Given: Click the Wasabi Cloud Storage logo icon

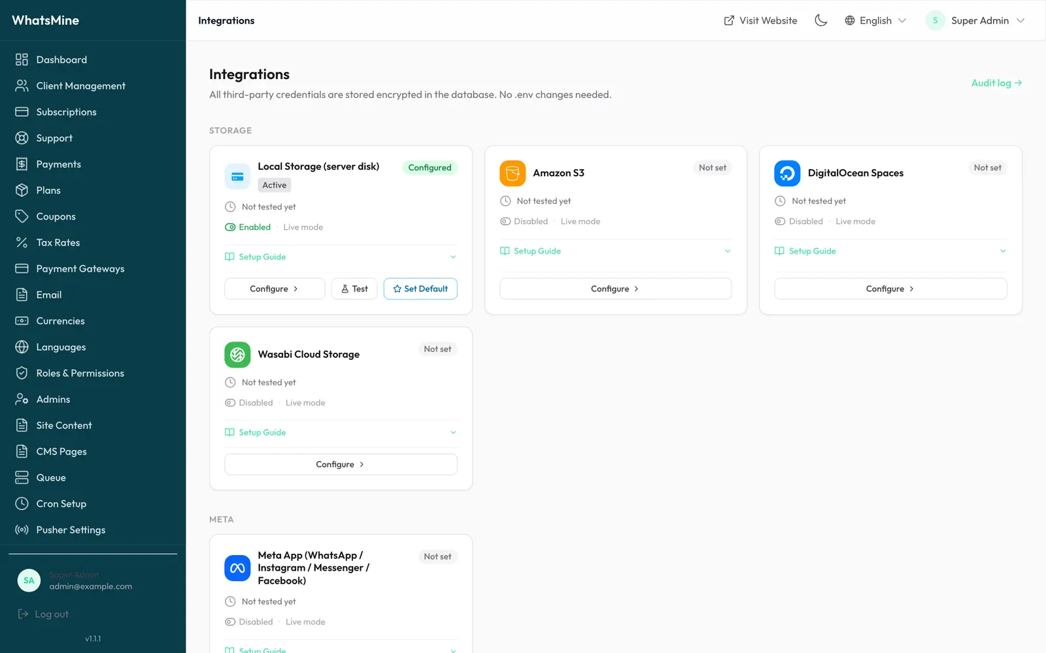Looking at the screenshot, I should 237,355.
